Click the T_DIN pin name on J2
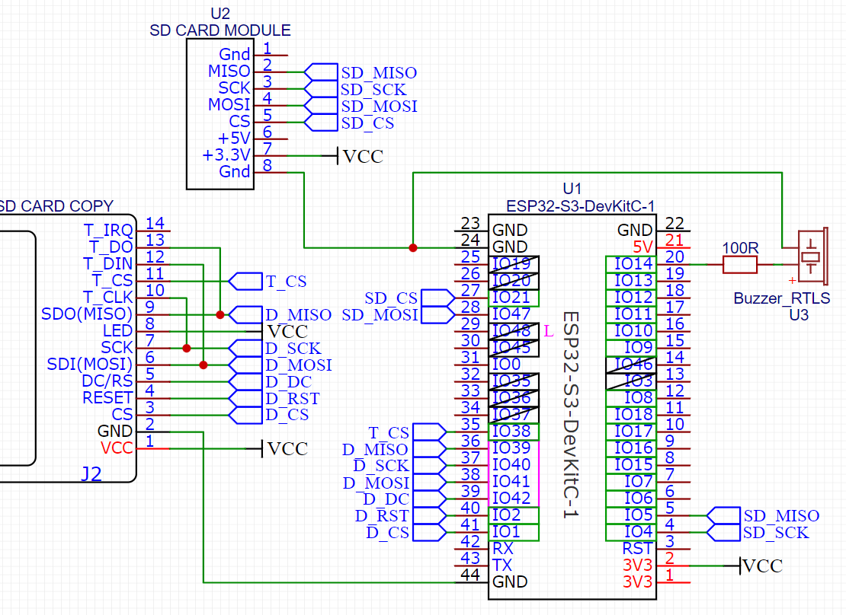This screenshot has width=846, height=615. [x=108, y=264]
